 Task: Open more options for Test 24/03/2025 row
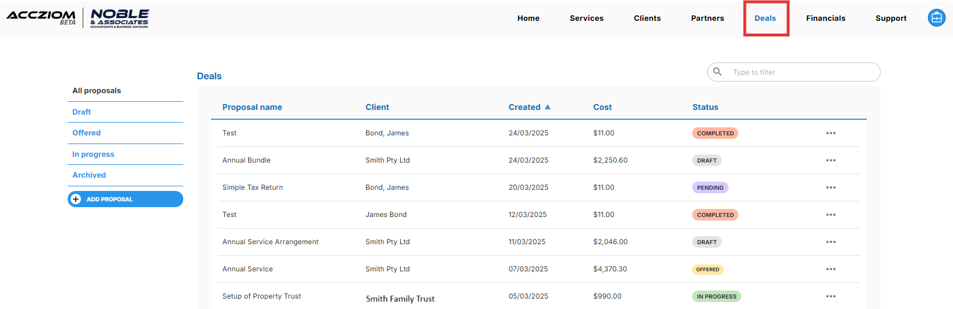[831, 133]
